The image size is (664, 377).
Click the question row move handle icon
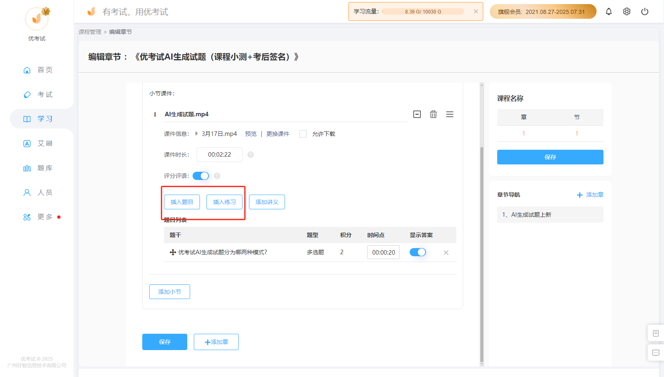[x=173, y=253]
